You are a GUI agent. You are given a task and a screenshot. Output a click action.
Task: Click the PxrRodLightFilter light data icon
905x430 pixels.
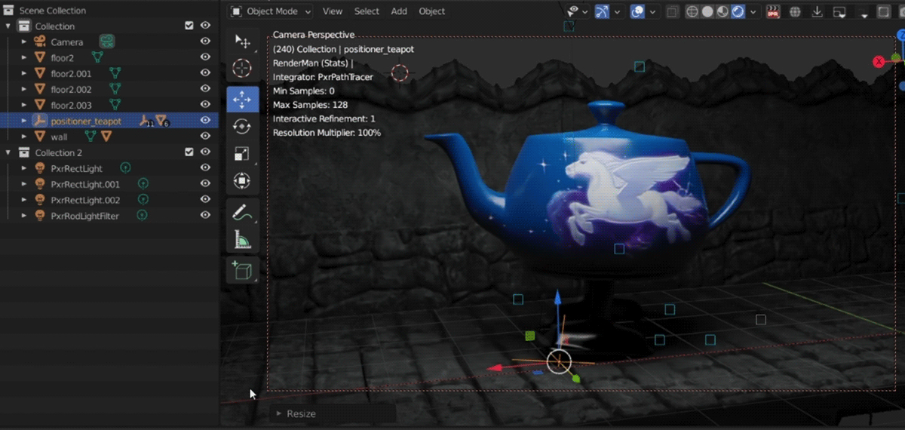pos(143,216)
